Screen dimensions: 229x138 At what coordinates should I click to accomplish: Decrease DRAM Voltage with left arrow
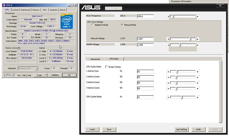coord(168,45)
